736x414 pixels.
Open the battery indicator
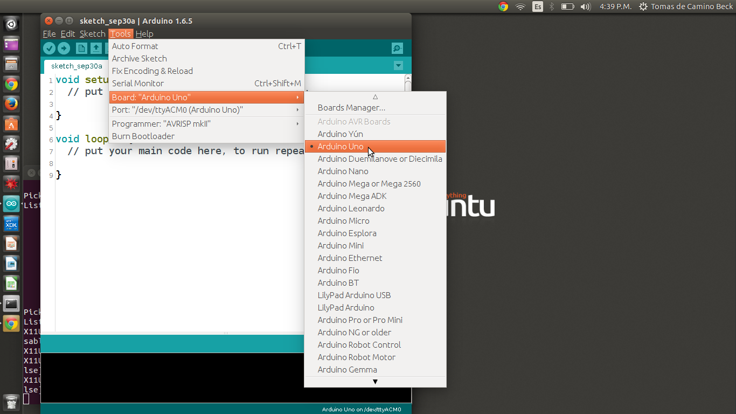pyautogui.click(x=567, y=6)
